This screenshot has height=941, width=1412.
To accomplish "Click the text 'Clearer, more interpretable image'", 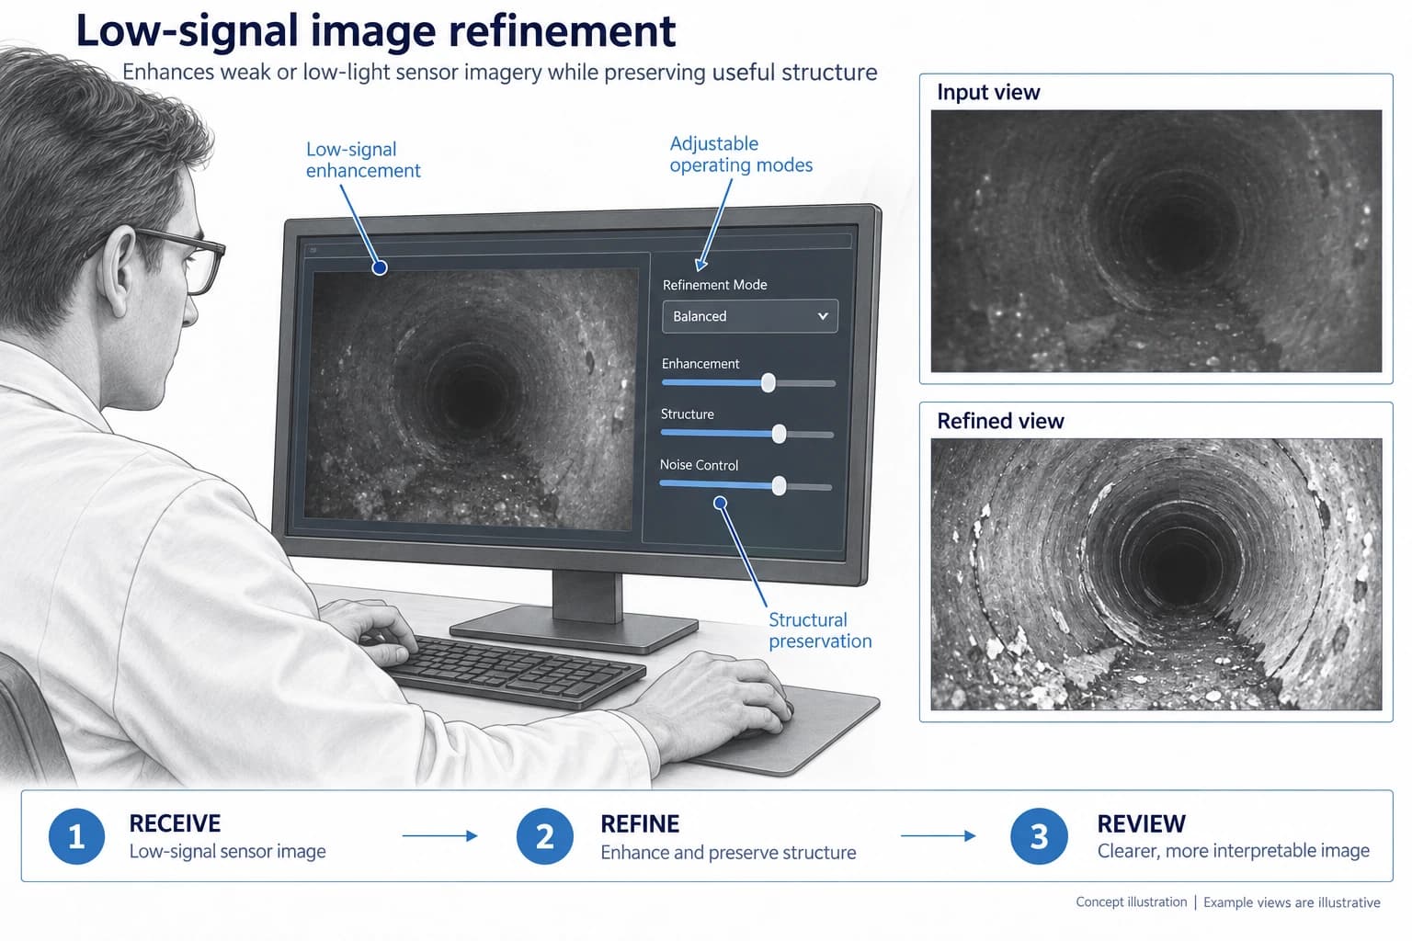I will point(1234,851).
